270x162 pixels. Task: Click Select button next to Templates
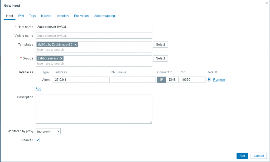[160, 45]
